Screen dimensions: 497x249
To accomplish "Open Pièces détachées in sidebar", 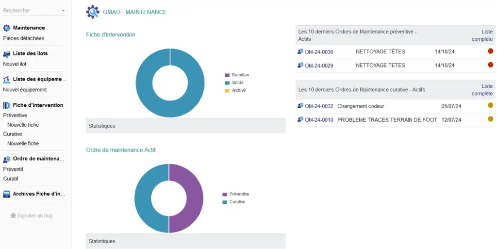I will pos(24,38).
